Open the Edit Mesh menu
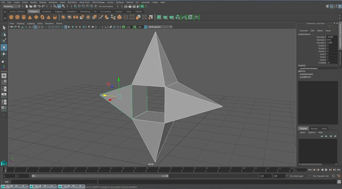The image size is (342, 189). point(72,2)
